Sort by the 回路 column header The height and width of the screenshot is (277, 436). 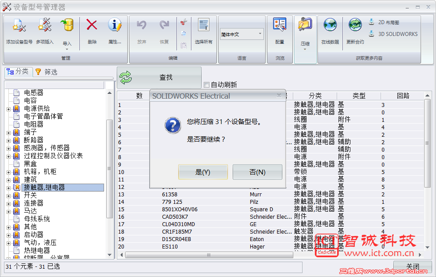coord(403,96)
